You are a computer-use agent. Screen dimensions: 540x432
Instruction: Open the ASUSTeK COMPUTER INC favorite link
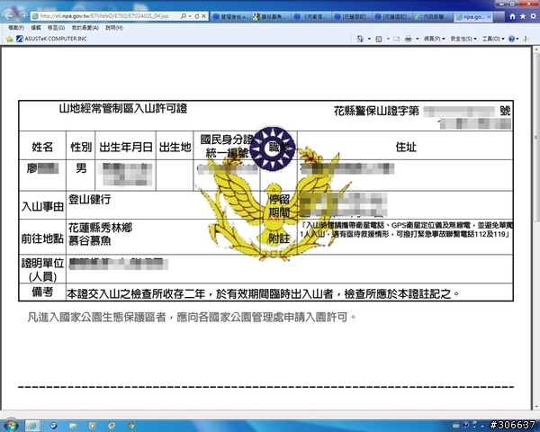pos(51,39)
